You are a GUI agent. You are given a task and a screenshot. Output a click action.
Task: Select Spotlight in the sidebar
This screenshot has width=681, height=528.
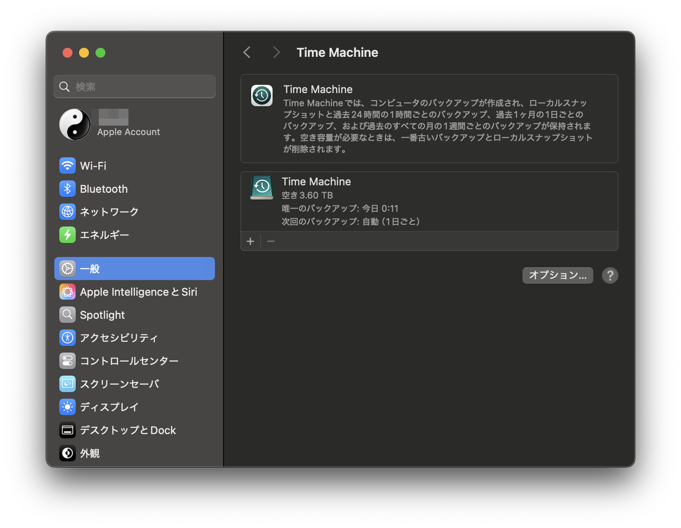click(x=102, y=315)
